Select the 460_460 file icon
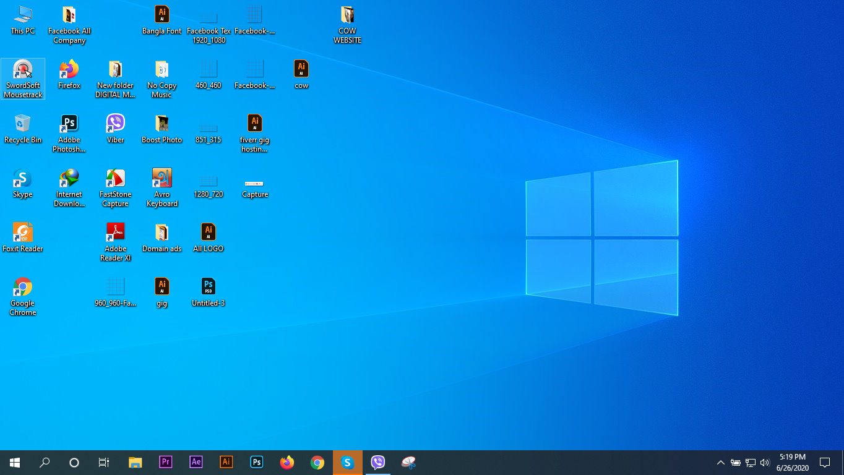Image resolution: width=844 pixels, height=475 pixels. tap(209, 75)
